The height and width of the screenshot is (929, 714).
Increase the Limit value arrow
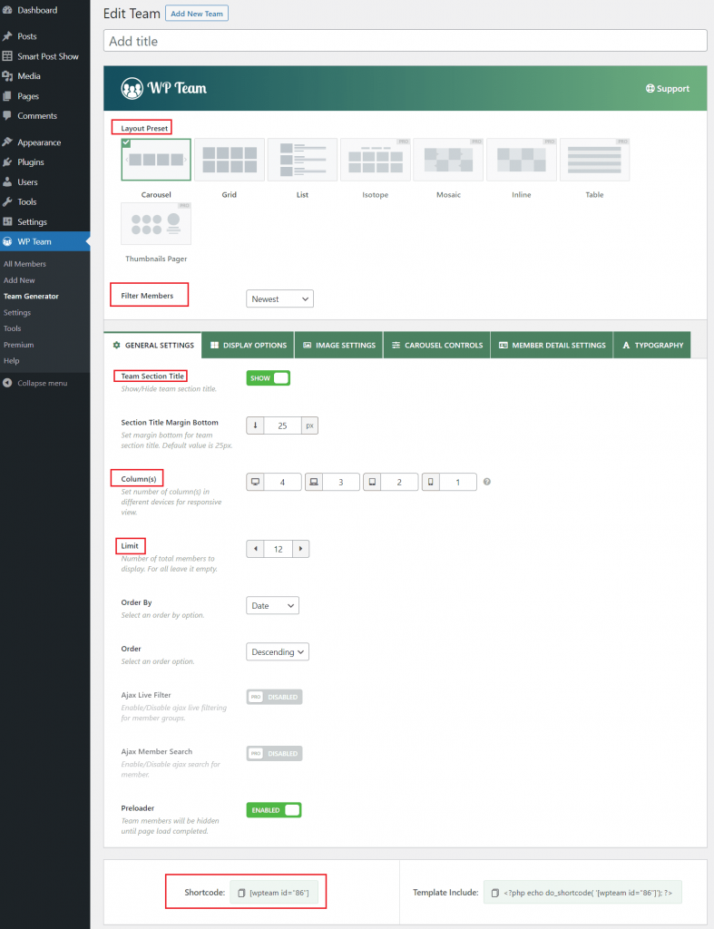click(x=300, y=549)
